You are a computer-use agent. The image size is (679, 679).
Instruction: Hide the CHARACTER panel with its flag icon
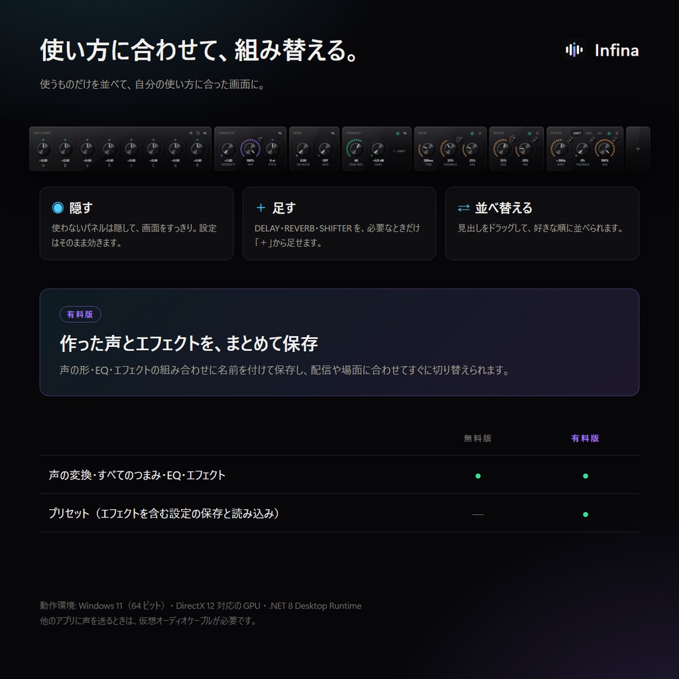point(280,133)
